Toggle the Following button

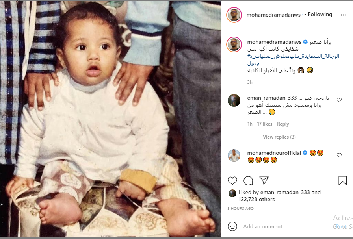(320, 15)
